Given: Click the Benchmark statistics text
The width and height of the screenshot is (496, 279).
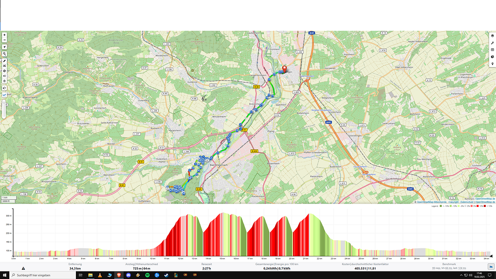Looking at the screenshot, I should coord(449,268).
